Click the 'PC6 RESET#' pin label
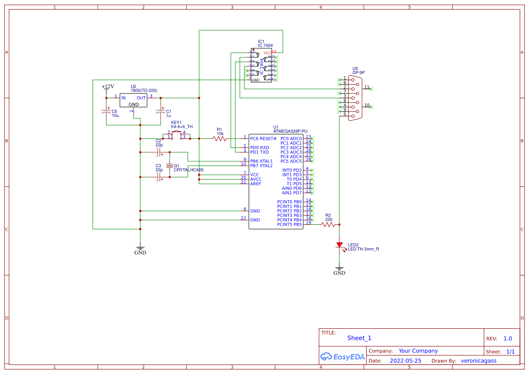Viewport: 529px width, 374px height. (263, 138)
